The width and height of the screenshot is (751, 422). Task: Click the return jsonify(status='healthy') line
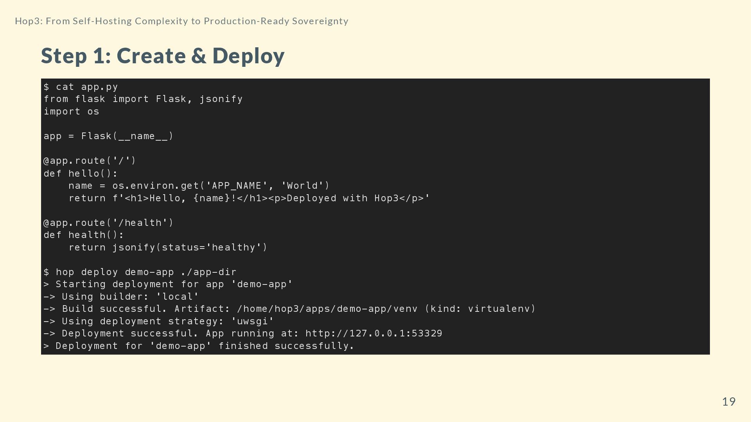click(168, 248)
